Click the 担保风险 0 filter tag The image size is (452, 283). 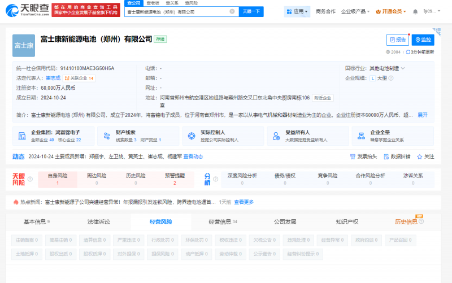coord(163,254)
